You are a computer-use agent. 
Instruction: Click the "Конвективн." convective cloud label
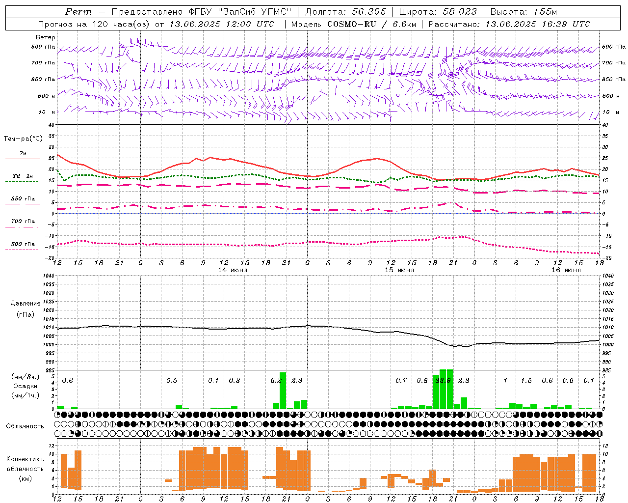coord(25,459)
